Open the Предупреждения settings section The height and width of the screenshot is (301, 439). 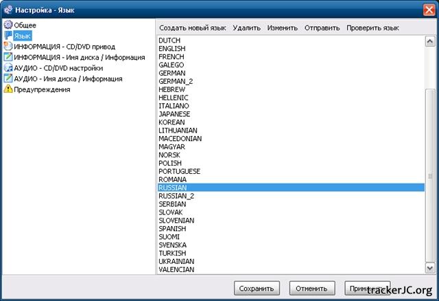point(42,89)
